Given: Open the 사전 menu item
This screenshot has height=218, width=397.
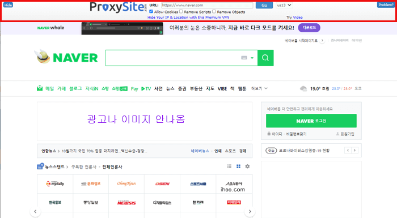Looking at the screenshot, I should pyautogui.click(x=158, y=88).
